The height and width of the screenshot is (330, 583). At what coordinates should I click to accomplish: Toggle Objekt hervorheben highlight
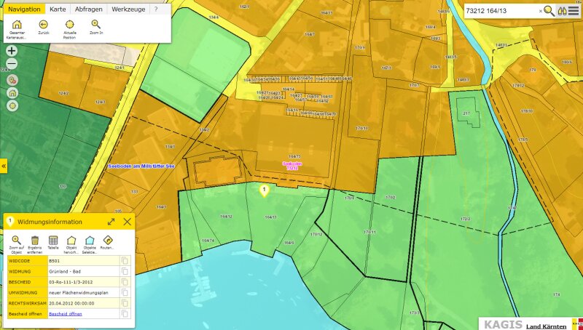(71, 240)
